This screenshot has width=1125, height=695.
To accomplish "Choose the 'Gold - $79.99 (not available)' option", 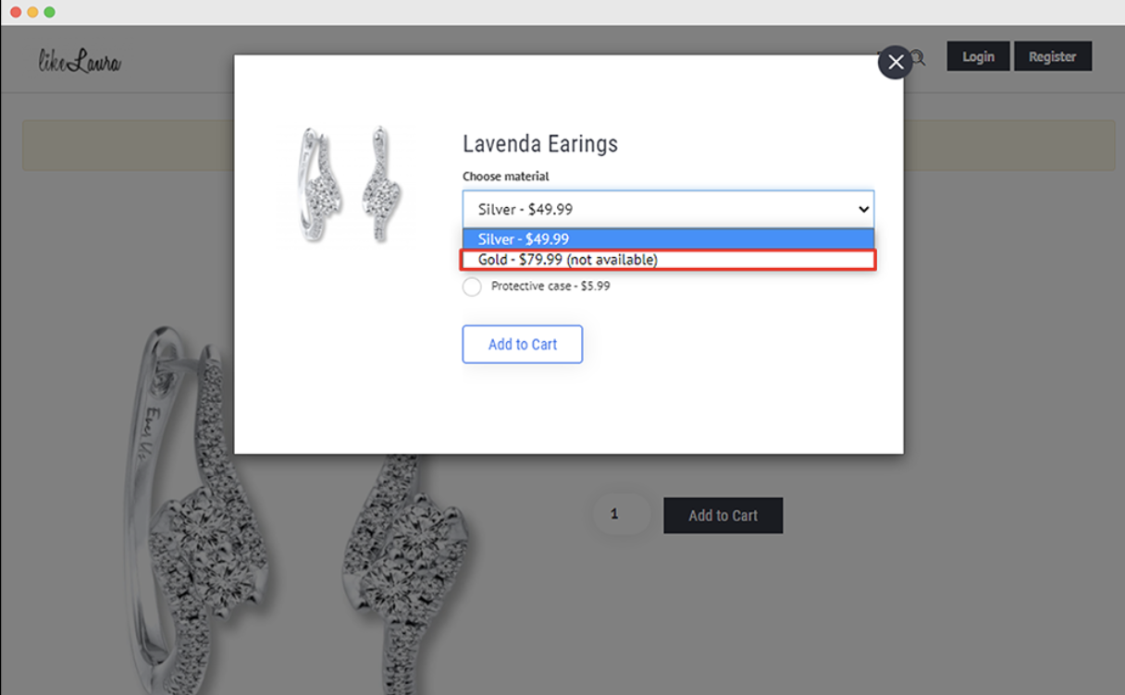I will [668, 260].
